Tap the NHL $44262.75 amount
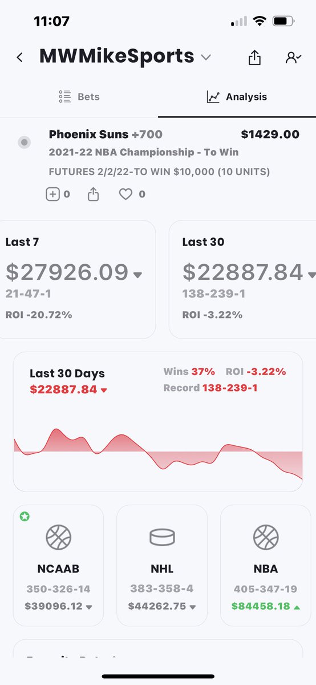Screen dimensions: 316x685 159,606
